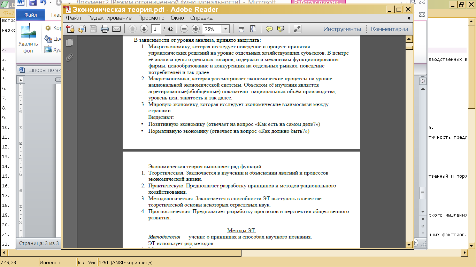Open Word quick access customize dropdown

68,3
